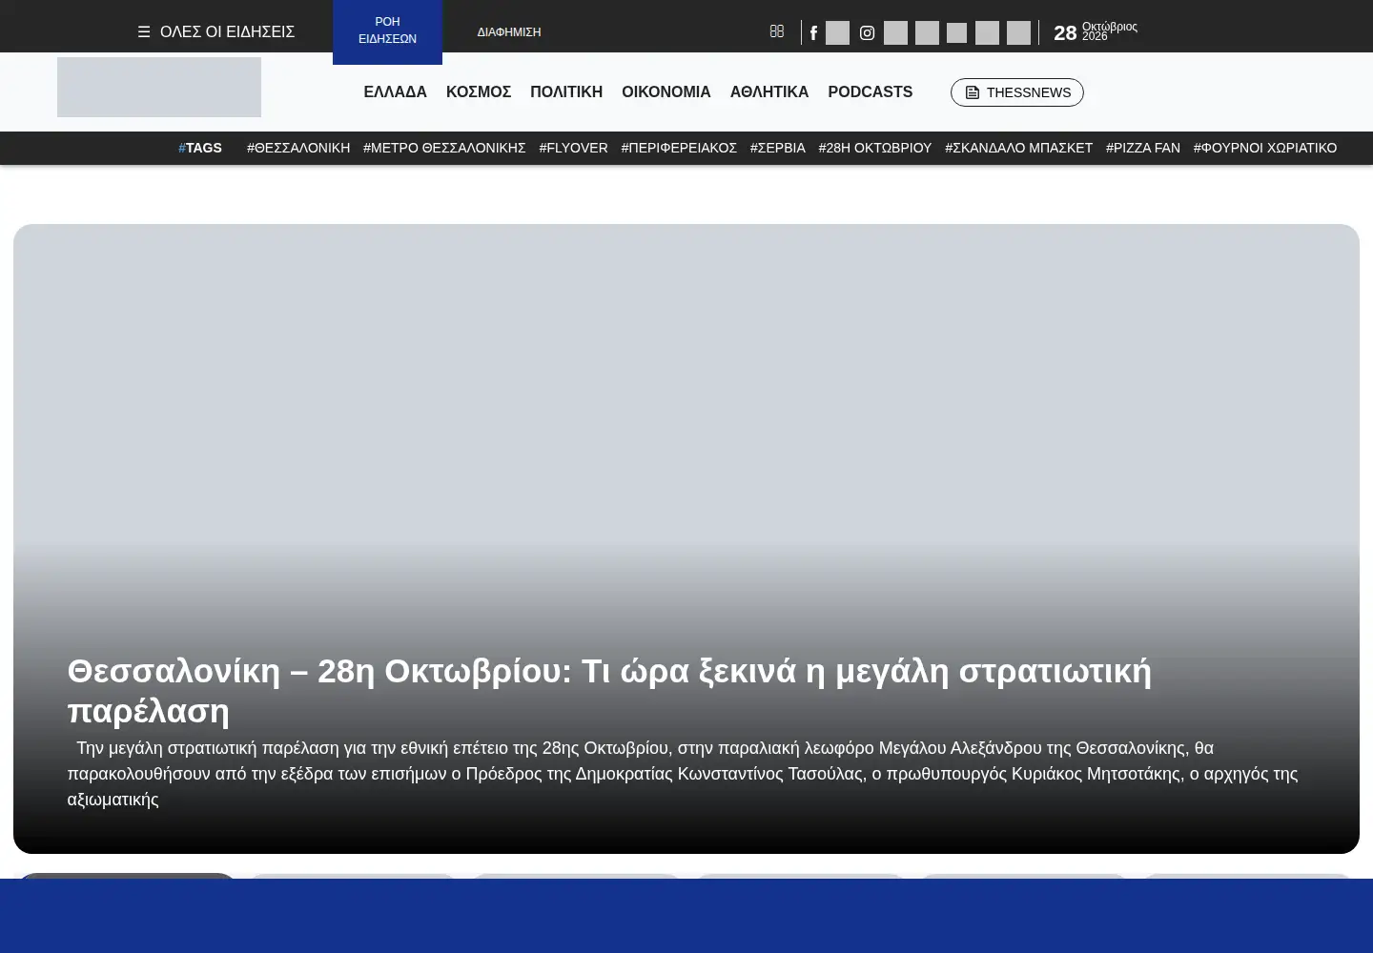
Task: Open the ΠΟΛΙΤΙΚΗ section
Action: pyautogui.click(x=566, y=92)
